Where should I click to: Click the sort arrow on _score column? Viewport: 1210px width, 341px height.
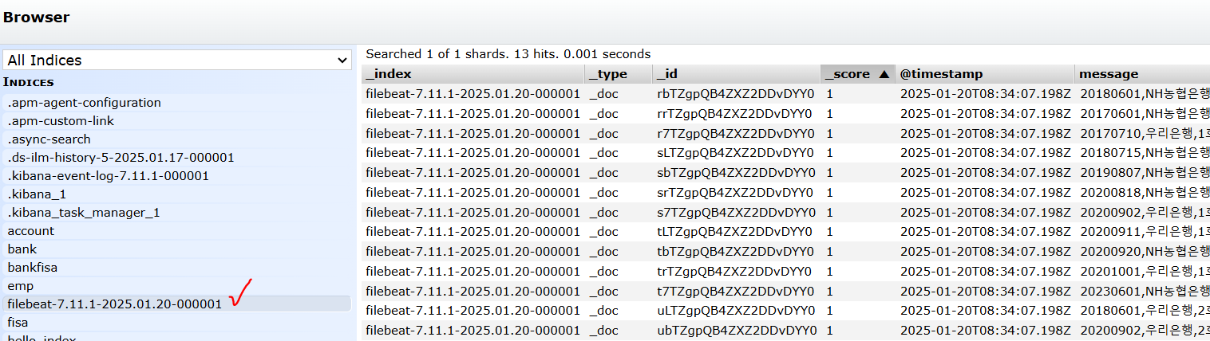pyautogui.click(x=884, y=74)
